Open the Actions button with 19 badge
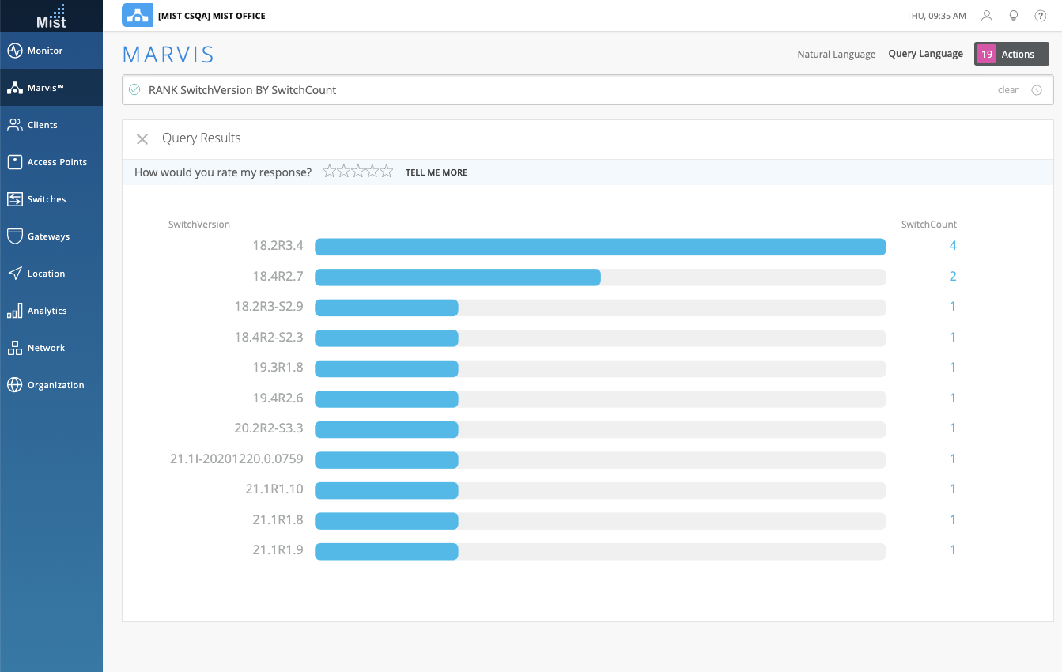Screen dimensions: 1062x672 pyautogui.click(x=1011, y=54)
